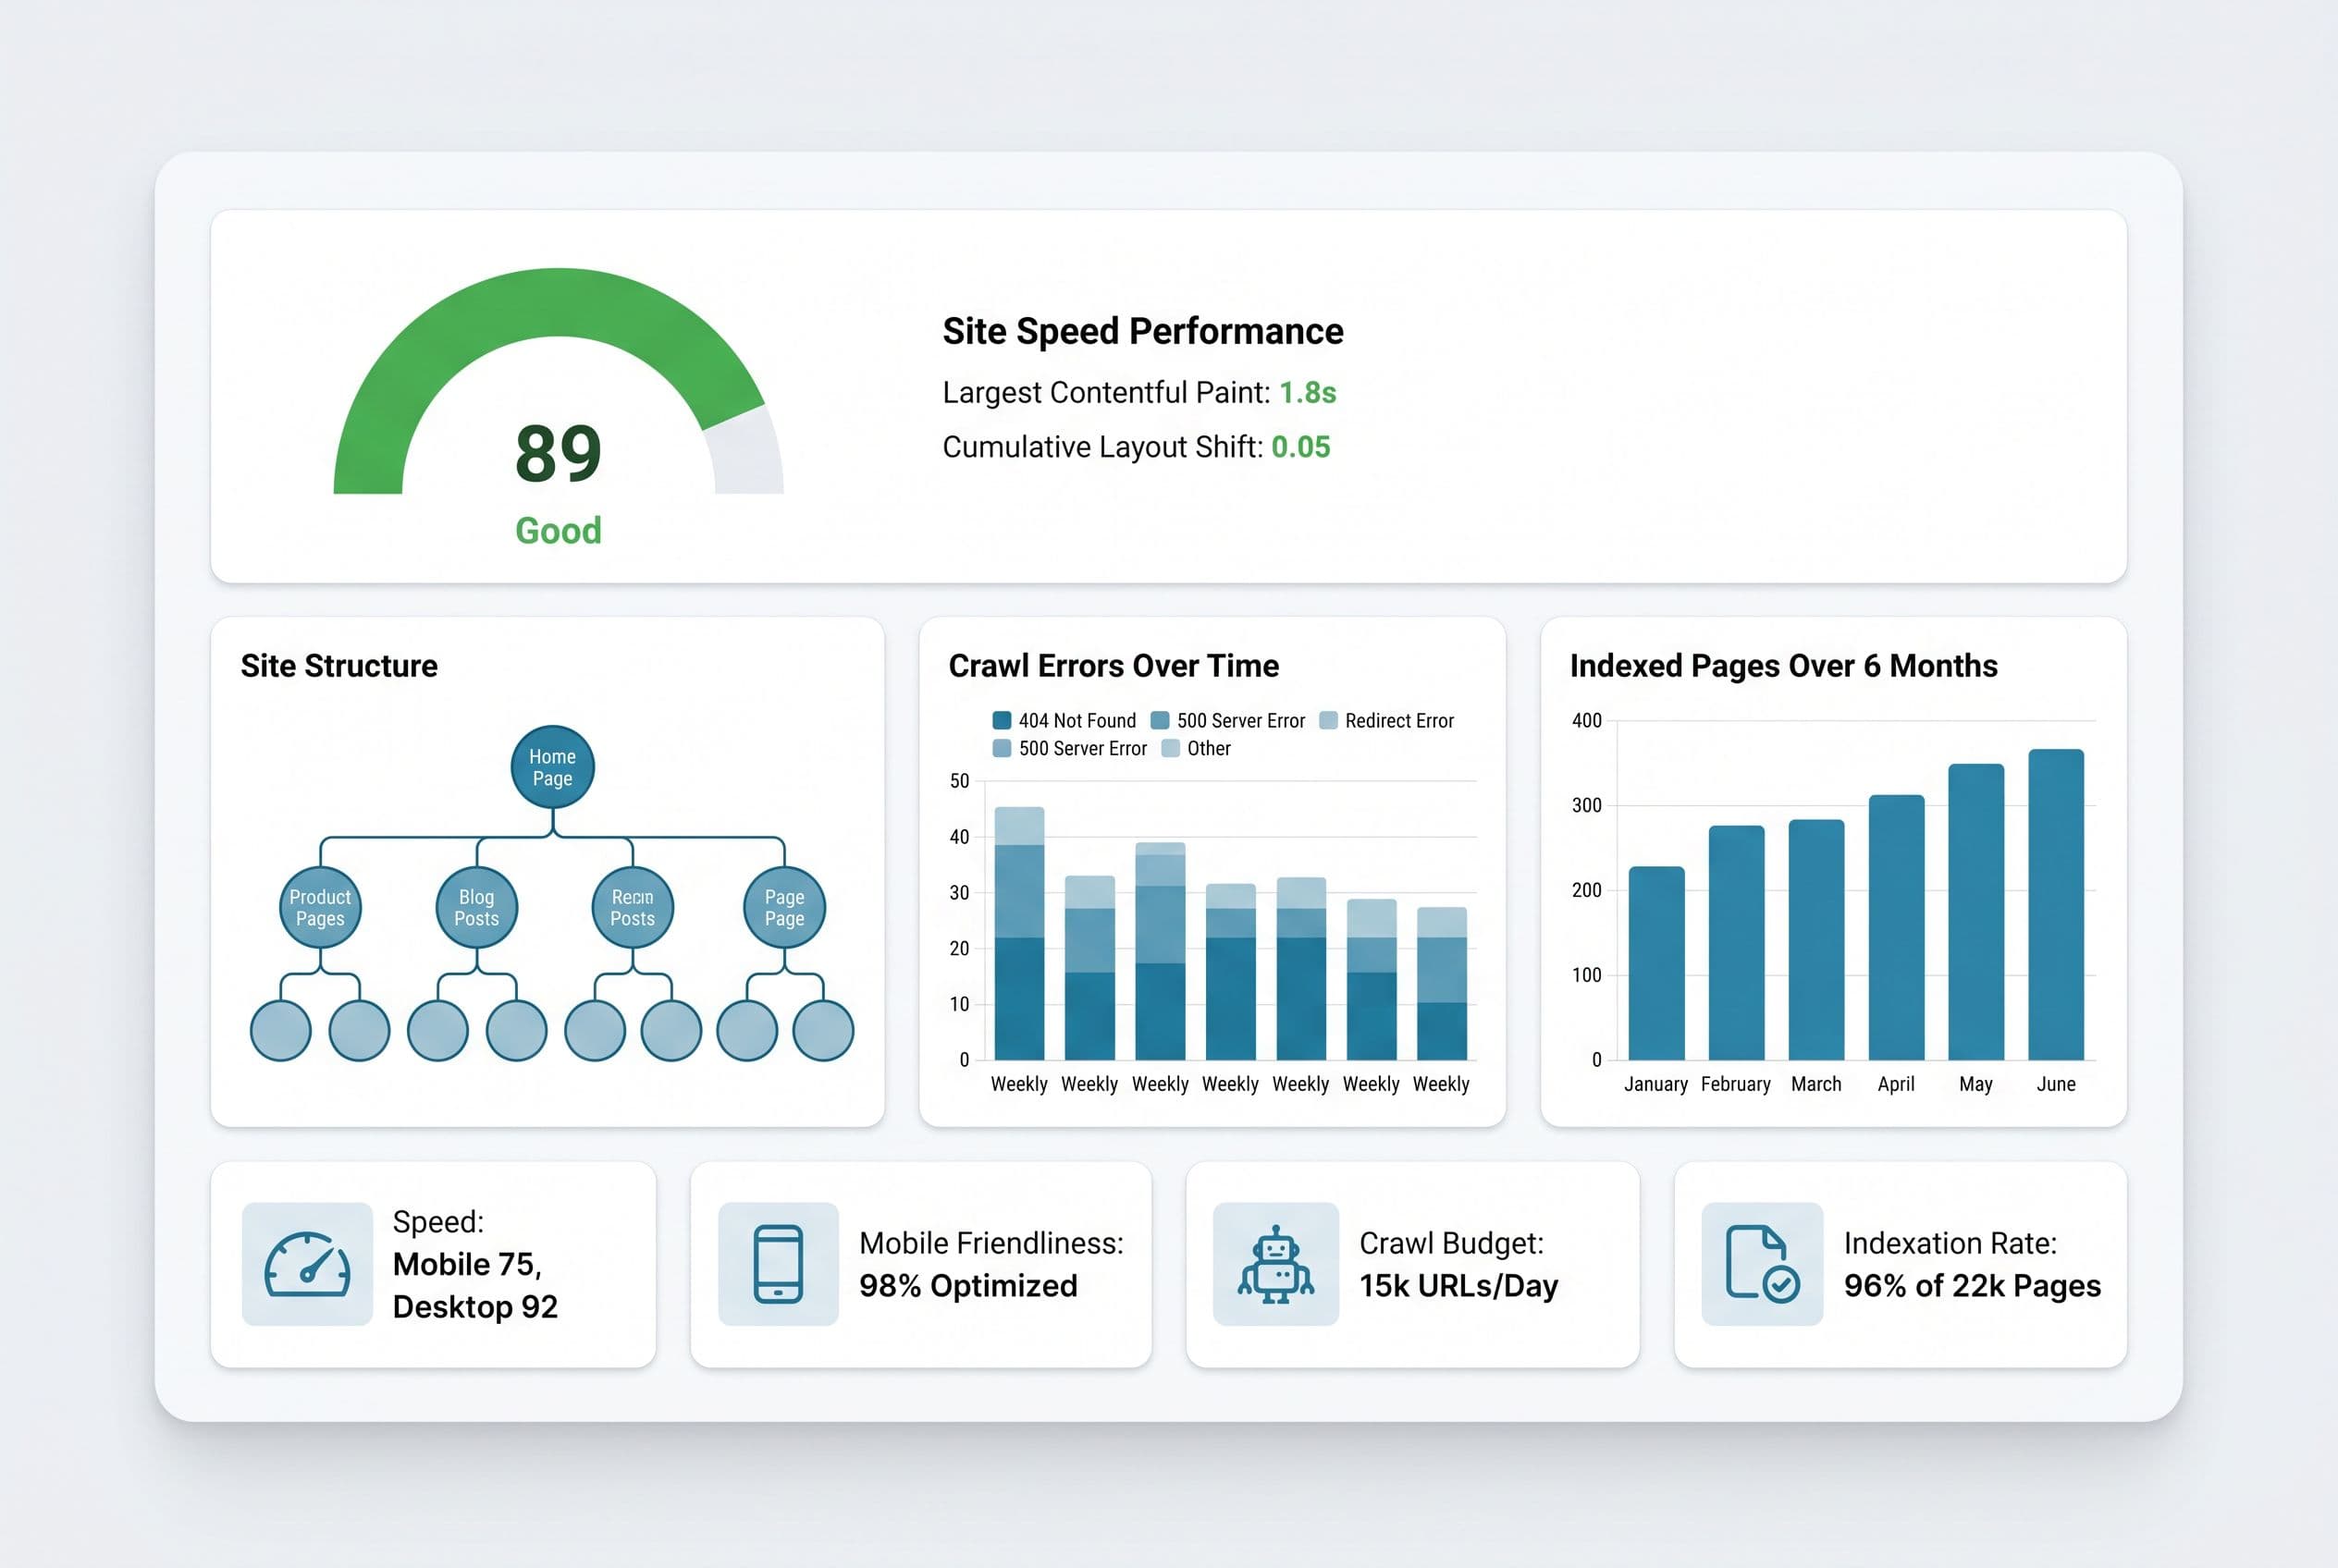Click the 50 y-axis value in Crawl Errors
2338x1568 pixels.
tap(959, 781)
